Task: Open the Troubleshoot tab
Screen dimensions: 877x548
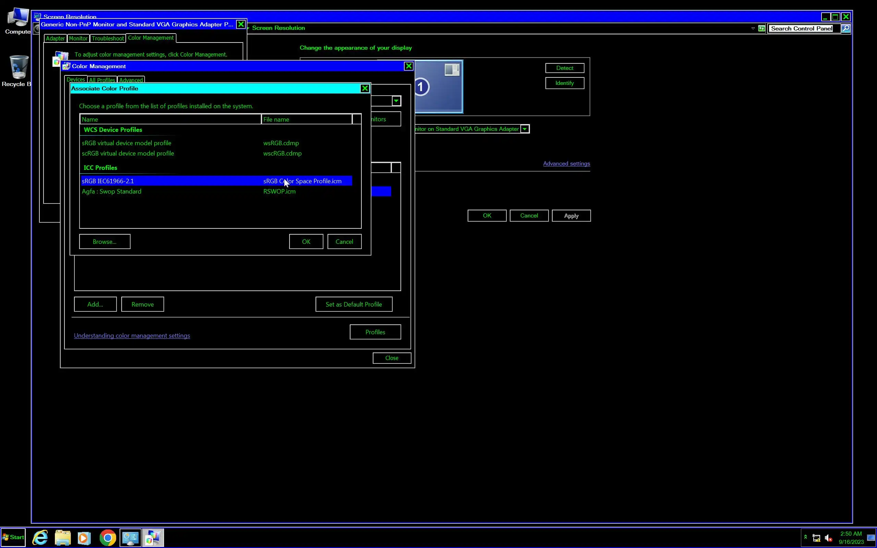Action: 108,38
